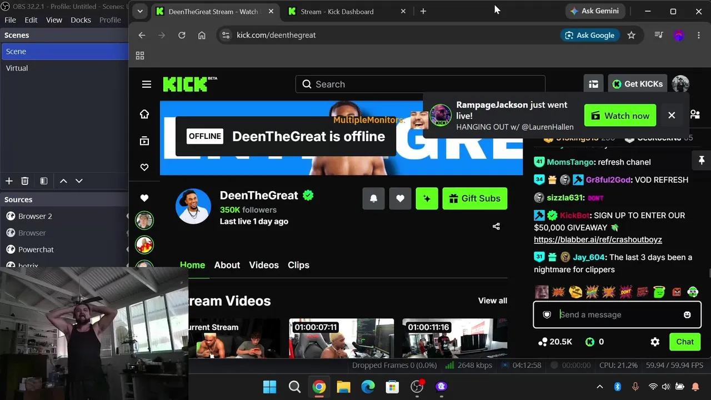Viewport: 711px width, 400px height.
Task: Close the DeenTheGreat Stream browser tab
Action: click(x=271, y=11)
